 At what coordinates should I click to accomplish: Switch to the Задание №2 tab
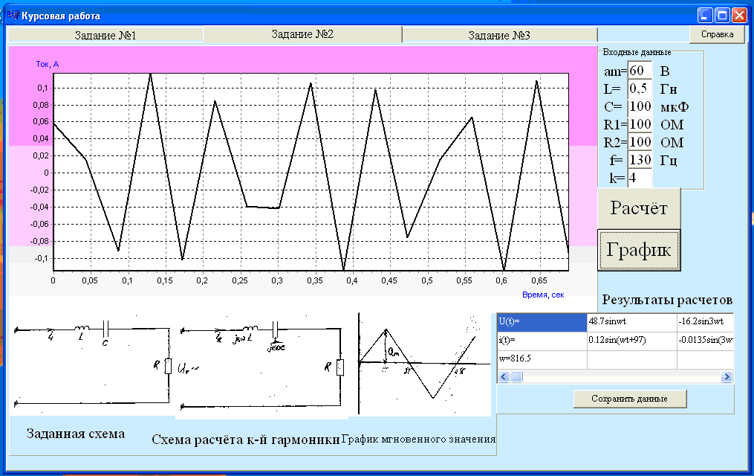click(x=302, y=34)
